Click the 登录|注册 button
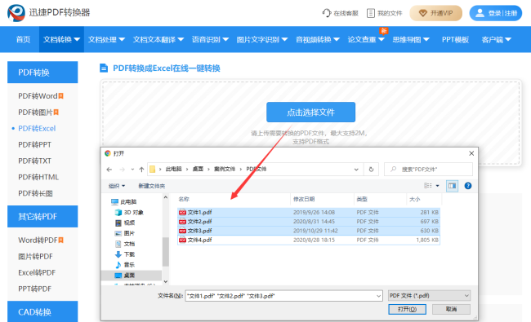The width and height of the screenshot is (531, 322). [495, 13]
